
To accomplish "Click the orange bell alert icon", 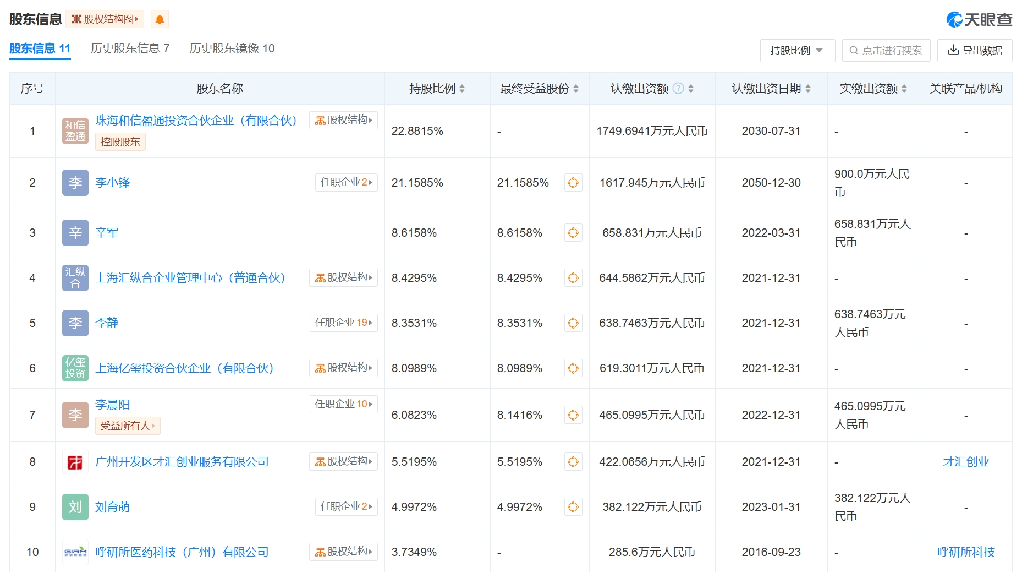I will (x=160, y=19).
